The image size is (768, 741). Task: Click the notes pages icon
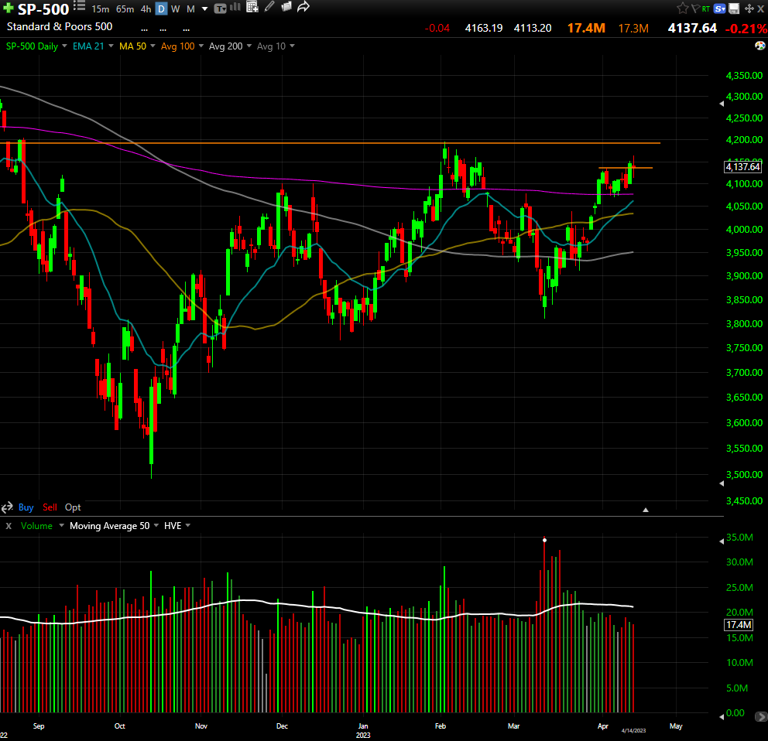pos(286,6)
